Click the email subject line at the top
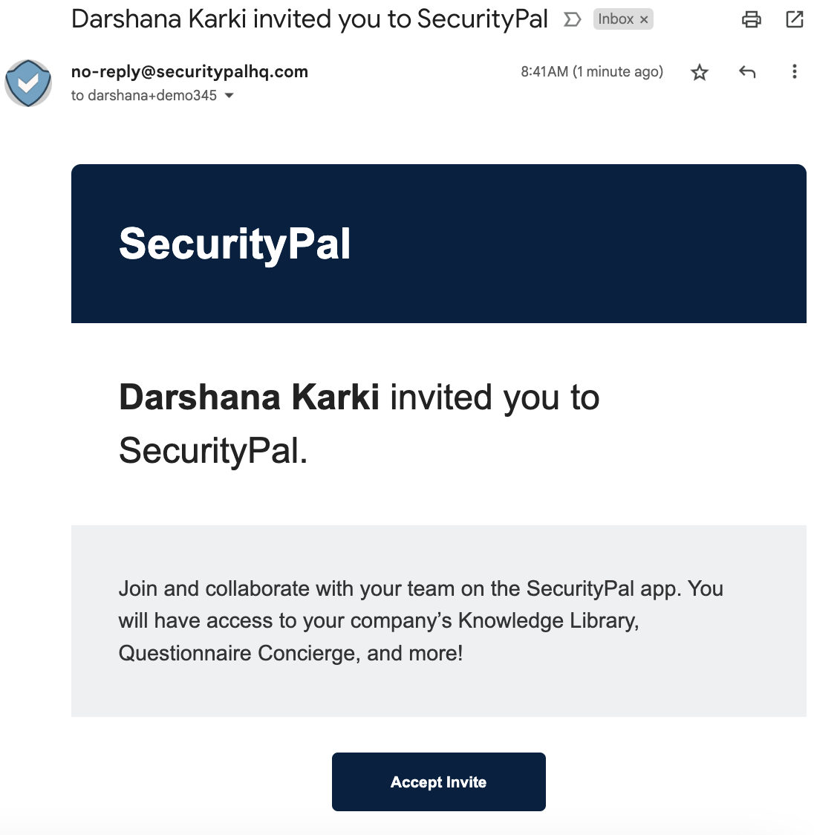The image size is (814, 835). tap(309, 19)
